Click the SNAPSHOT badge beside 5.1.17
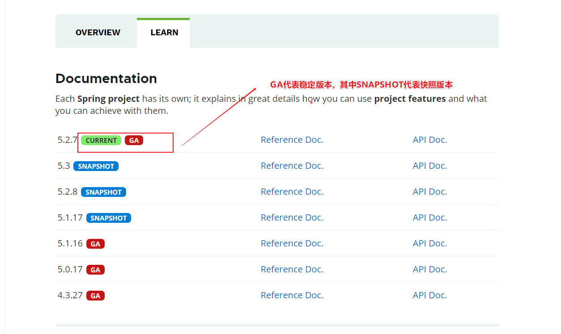The height and width of the screenshot is (334, 561). pyautogui.click(x=108, y=218)
